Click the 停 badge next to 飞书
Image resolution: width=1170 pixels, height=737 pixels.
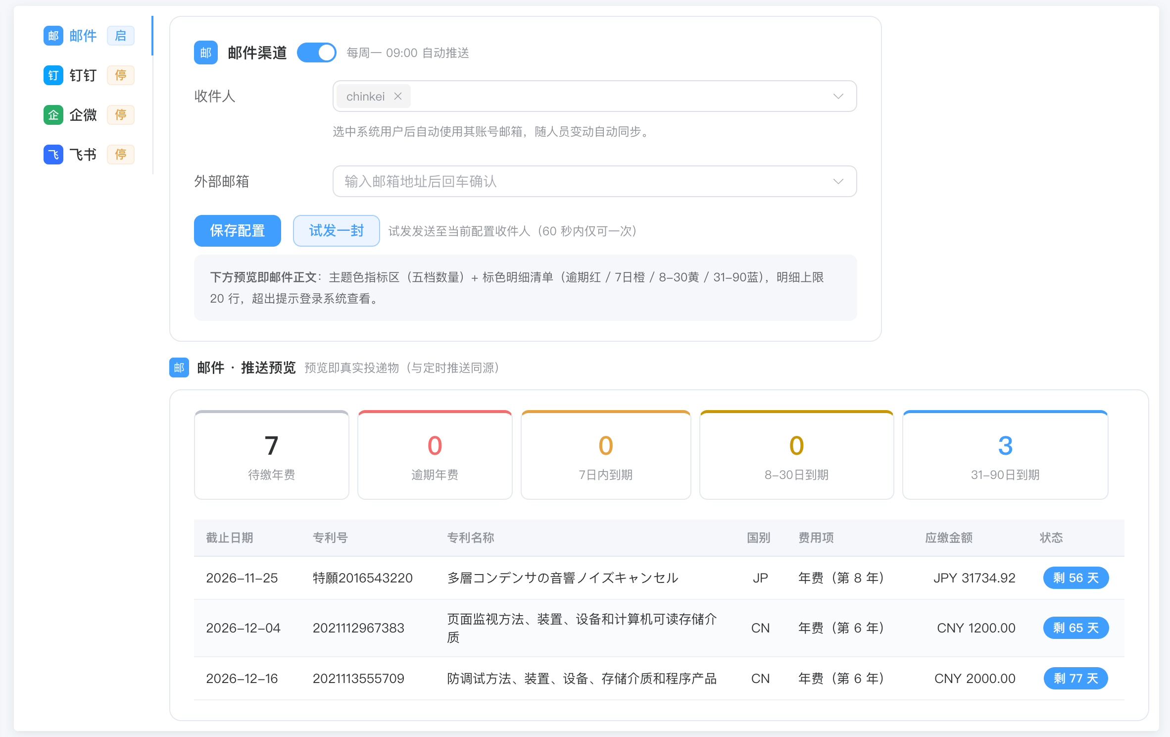[121, 155]
